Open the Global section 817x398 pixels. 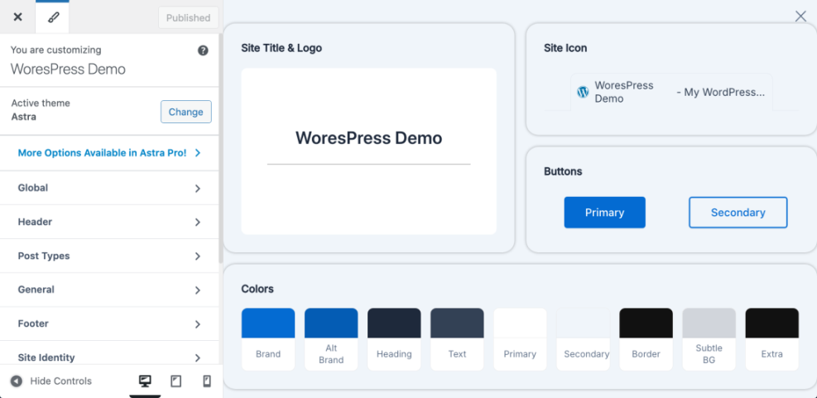coord(109,188)
